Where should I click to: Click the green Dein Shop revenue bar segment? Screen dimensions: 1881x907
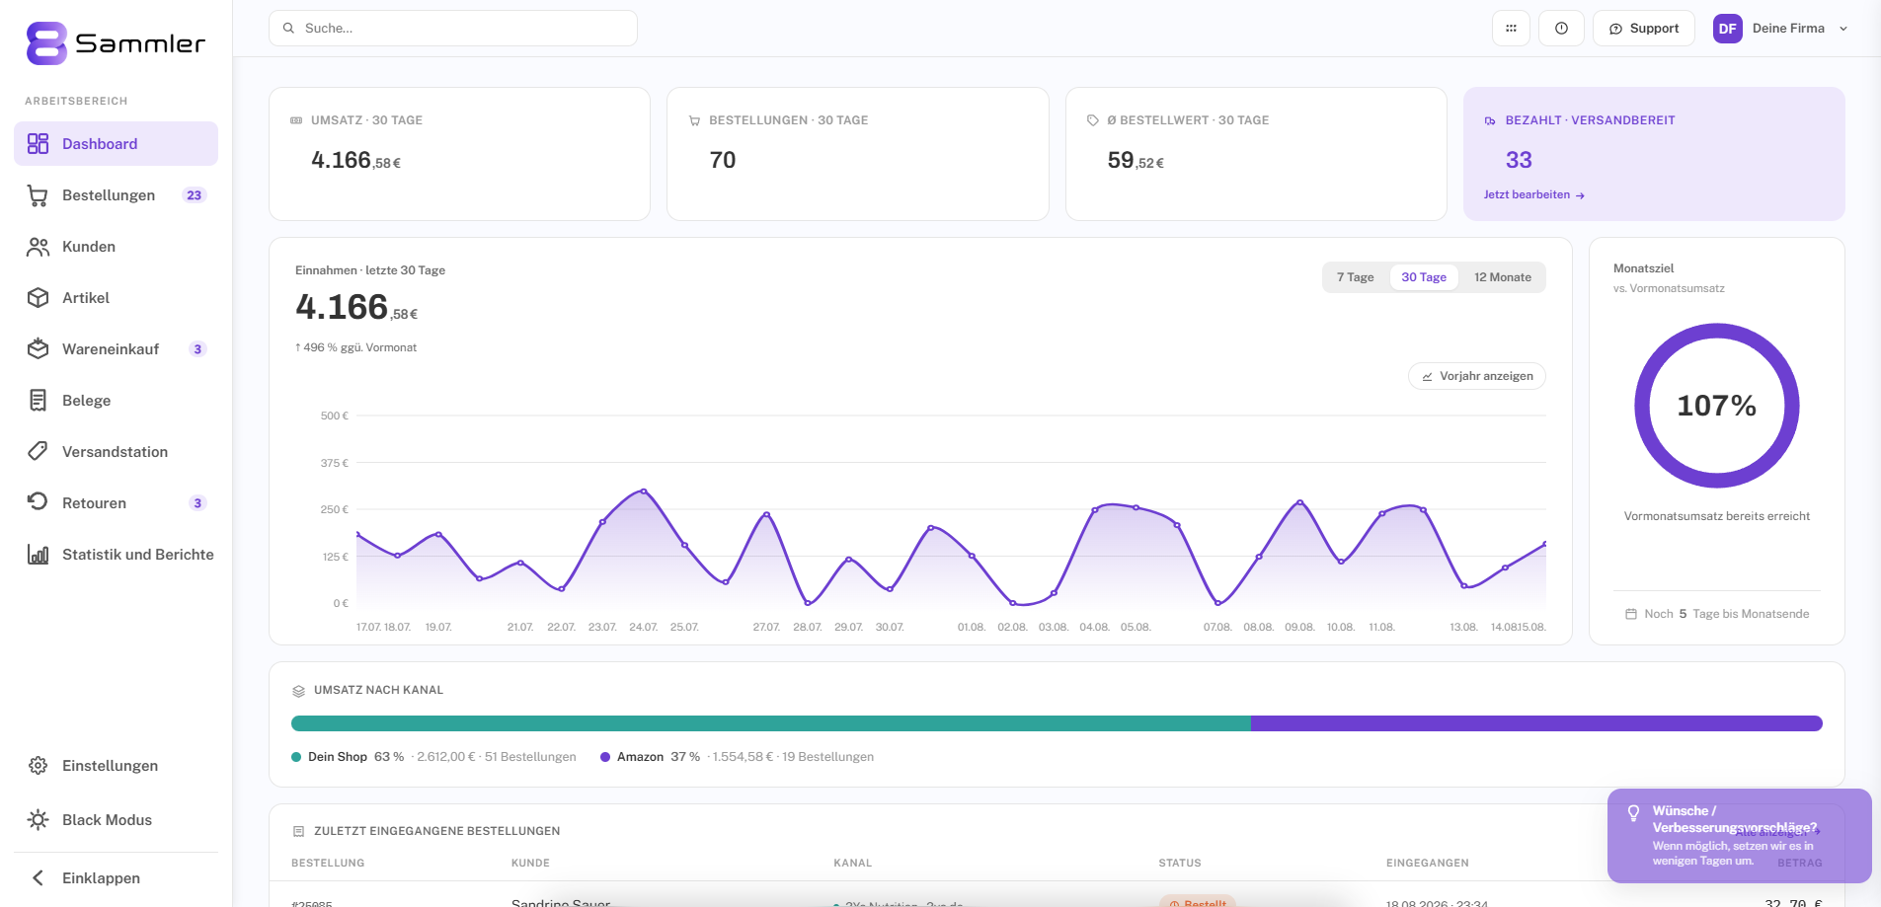pyautogui.click(x=771, y=723)
